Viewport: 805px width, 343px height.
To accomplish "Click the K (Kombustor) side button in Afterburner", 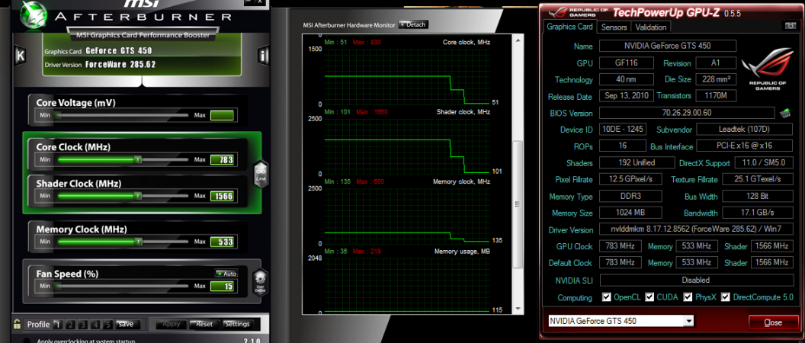I will pyautogui.click(x=20, y=56).
